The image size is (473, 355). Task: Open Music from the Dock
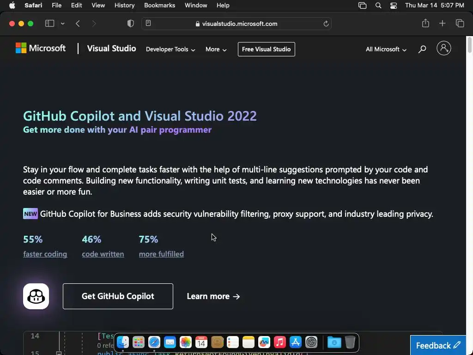point(279,343)
